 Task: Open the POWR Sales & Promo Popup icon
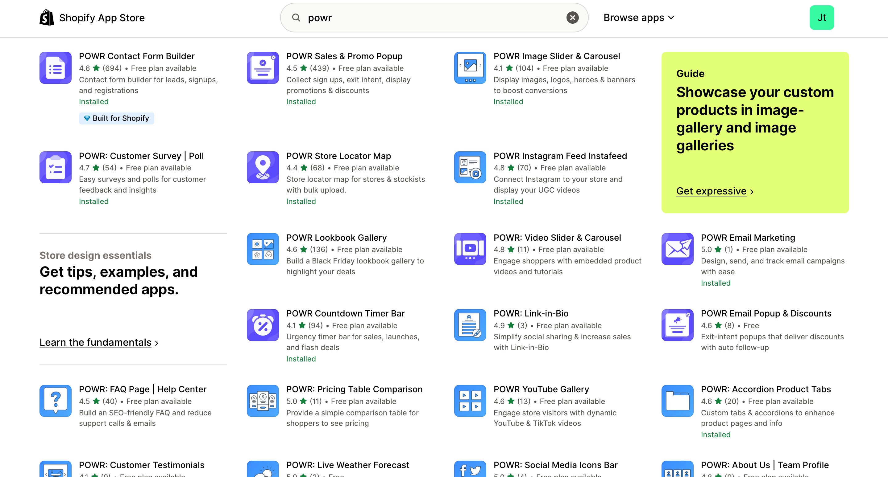pos(263,68)
